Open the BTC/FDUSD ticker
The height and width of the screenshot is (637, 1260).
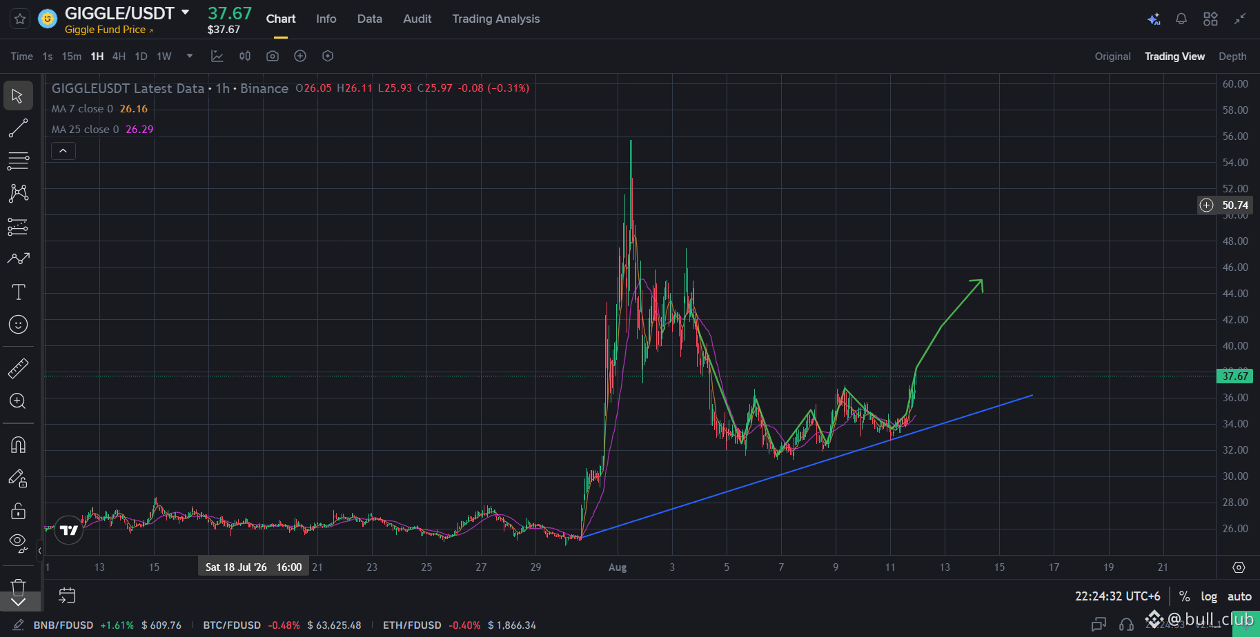pos(282,625)
